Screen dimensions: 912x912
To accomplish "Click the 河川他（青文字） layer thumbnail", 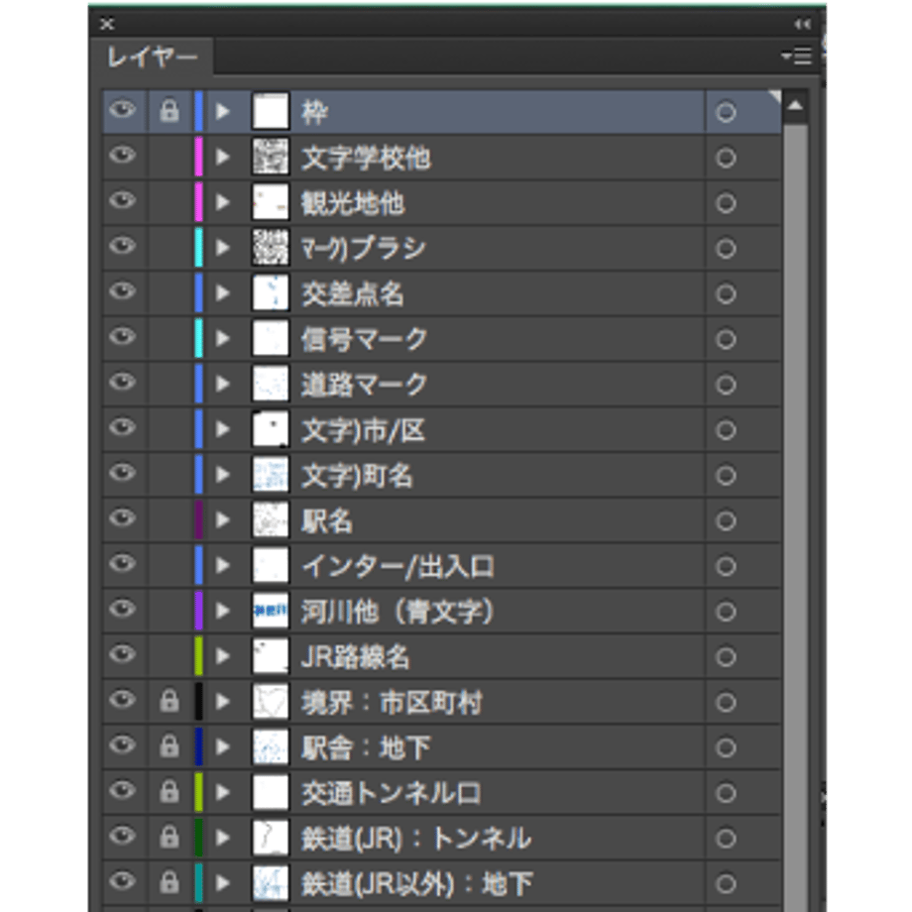I will (271, 611).
